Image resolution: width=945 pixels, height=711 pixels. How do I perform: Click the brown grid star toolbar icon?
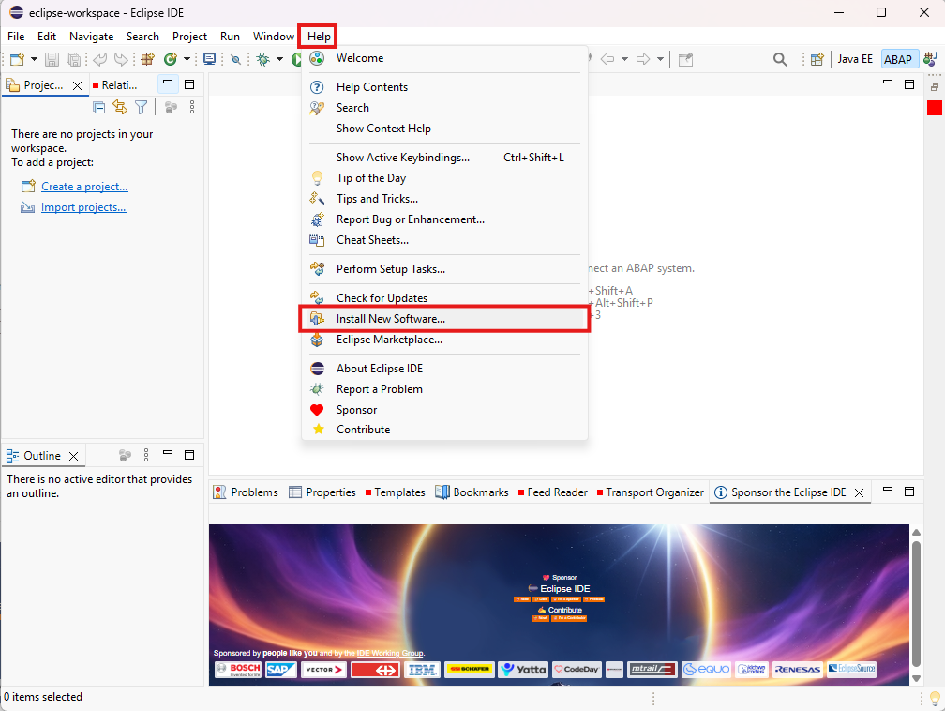click(x=148, y=59)
